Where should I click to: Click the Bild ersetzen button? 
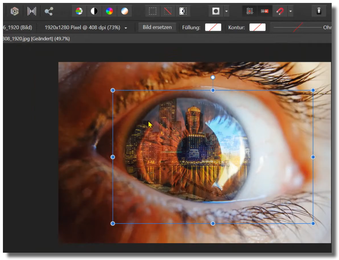pos(157,27)
